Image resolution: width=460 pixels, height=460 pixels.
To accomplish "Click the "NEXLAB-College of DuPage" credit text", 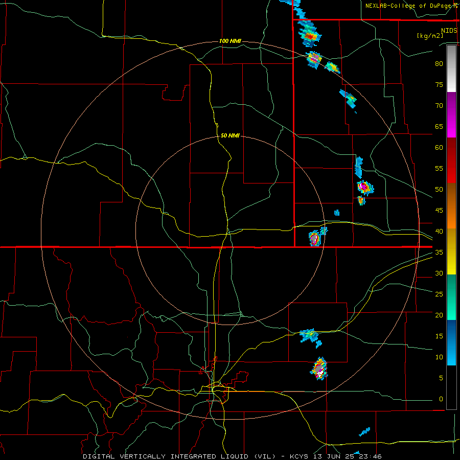I will 408,6.
